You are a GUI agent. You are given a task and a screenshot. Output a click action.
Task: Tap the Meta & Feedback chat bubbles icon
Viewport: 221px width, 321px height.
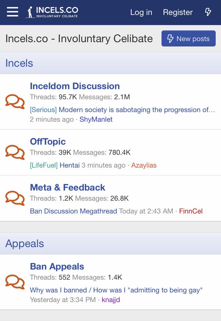[15, 198]
